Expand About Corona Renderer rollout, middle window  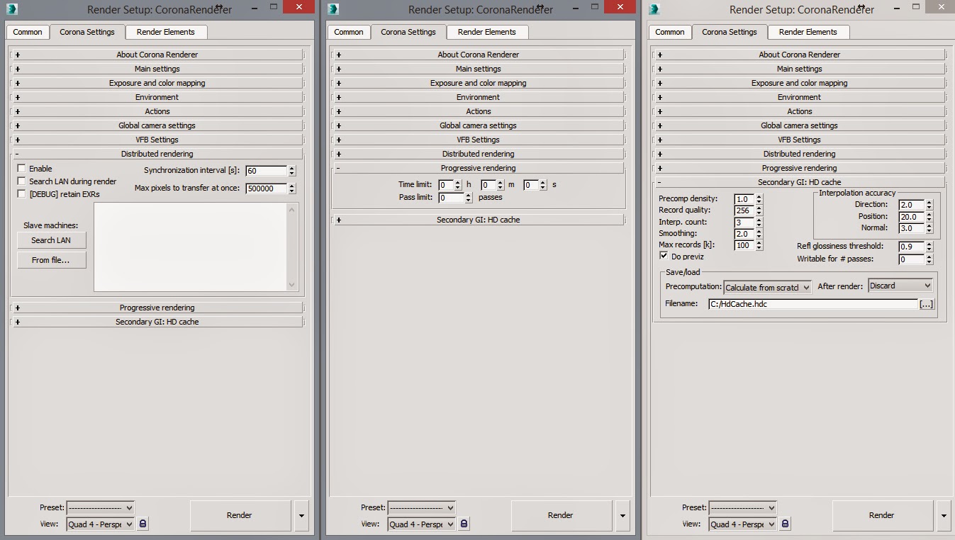479,55
